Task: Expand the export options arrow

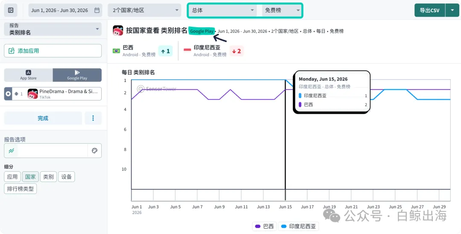Action: point(452,10)
